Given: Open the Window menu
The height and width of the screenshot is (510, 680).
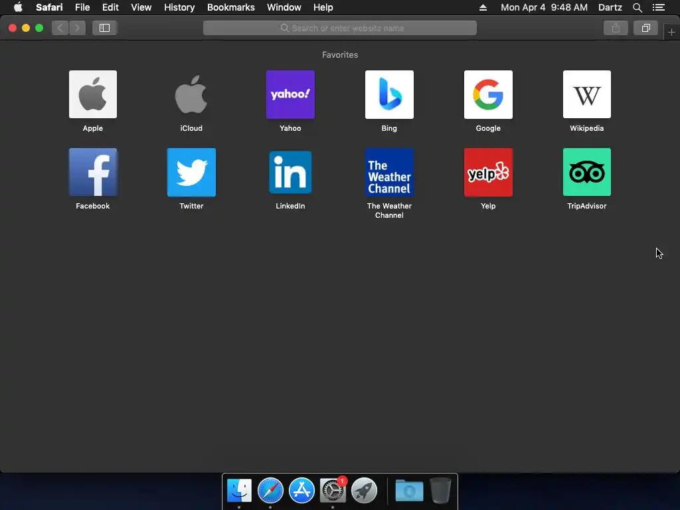Looking at the screenshot, I should [x=284, y=7].
